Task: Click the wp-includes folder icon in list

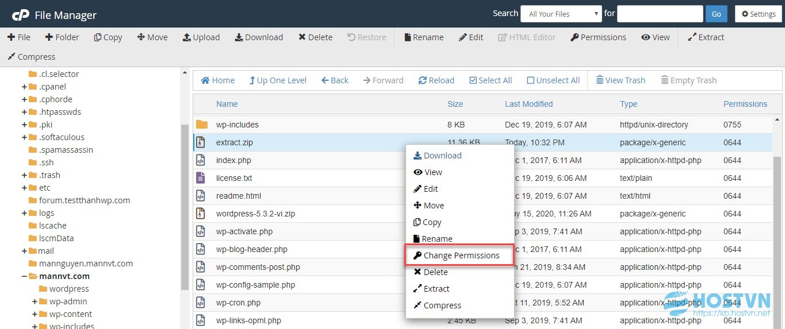Action: (x=201, y=125)
